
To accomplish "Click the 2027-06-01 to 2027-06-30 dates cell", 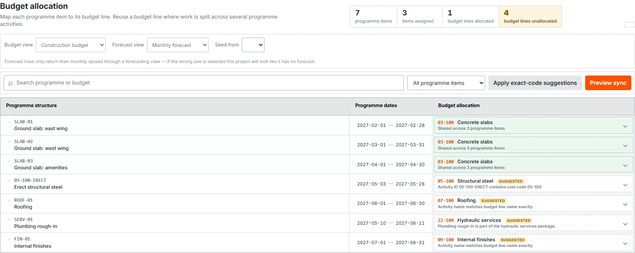I will 391,203.
